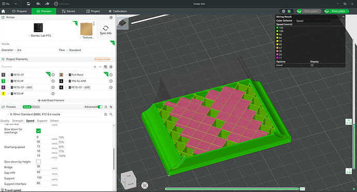Viewport: 357px width, 192px height.
Task: Click the grey sphere view icon near Slice plate
Action: pyautogui.click(x=284, y=11)
